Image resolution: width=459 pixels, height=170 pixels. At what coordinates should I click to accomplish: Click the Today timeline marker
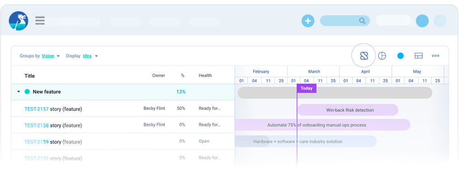(x=307, y=88)
